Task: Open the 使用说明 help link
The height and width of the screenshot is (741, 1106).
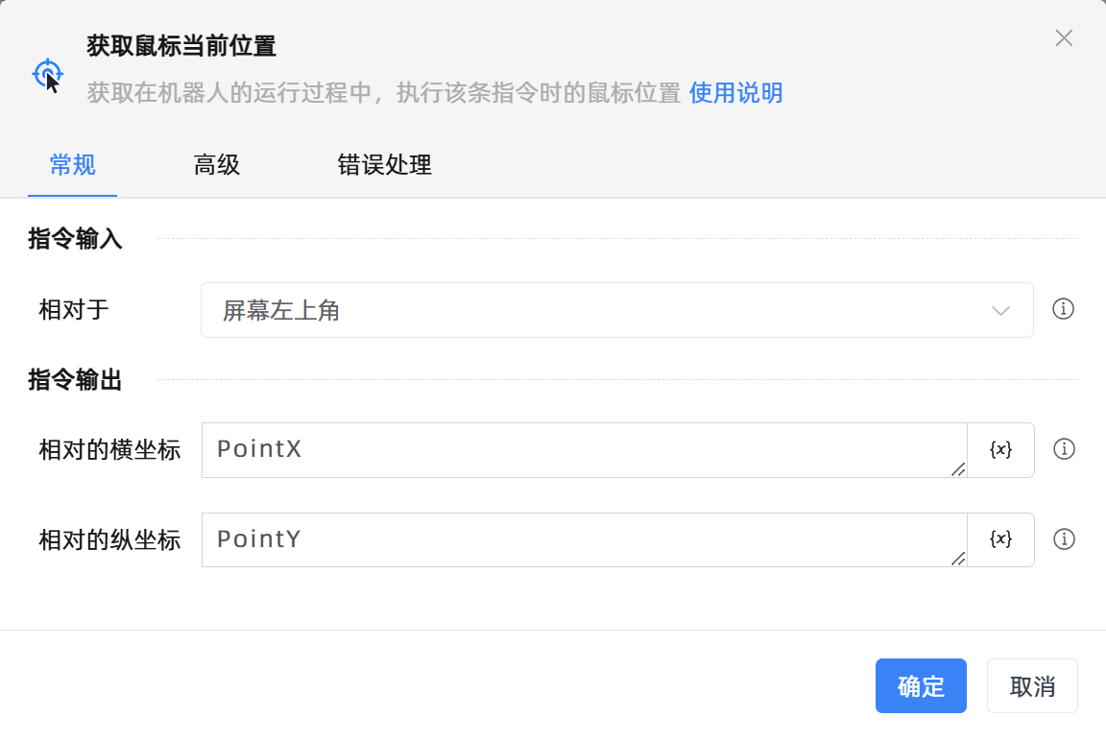Action: pos(735,93)
